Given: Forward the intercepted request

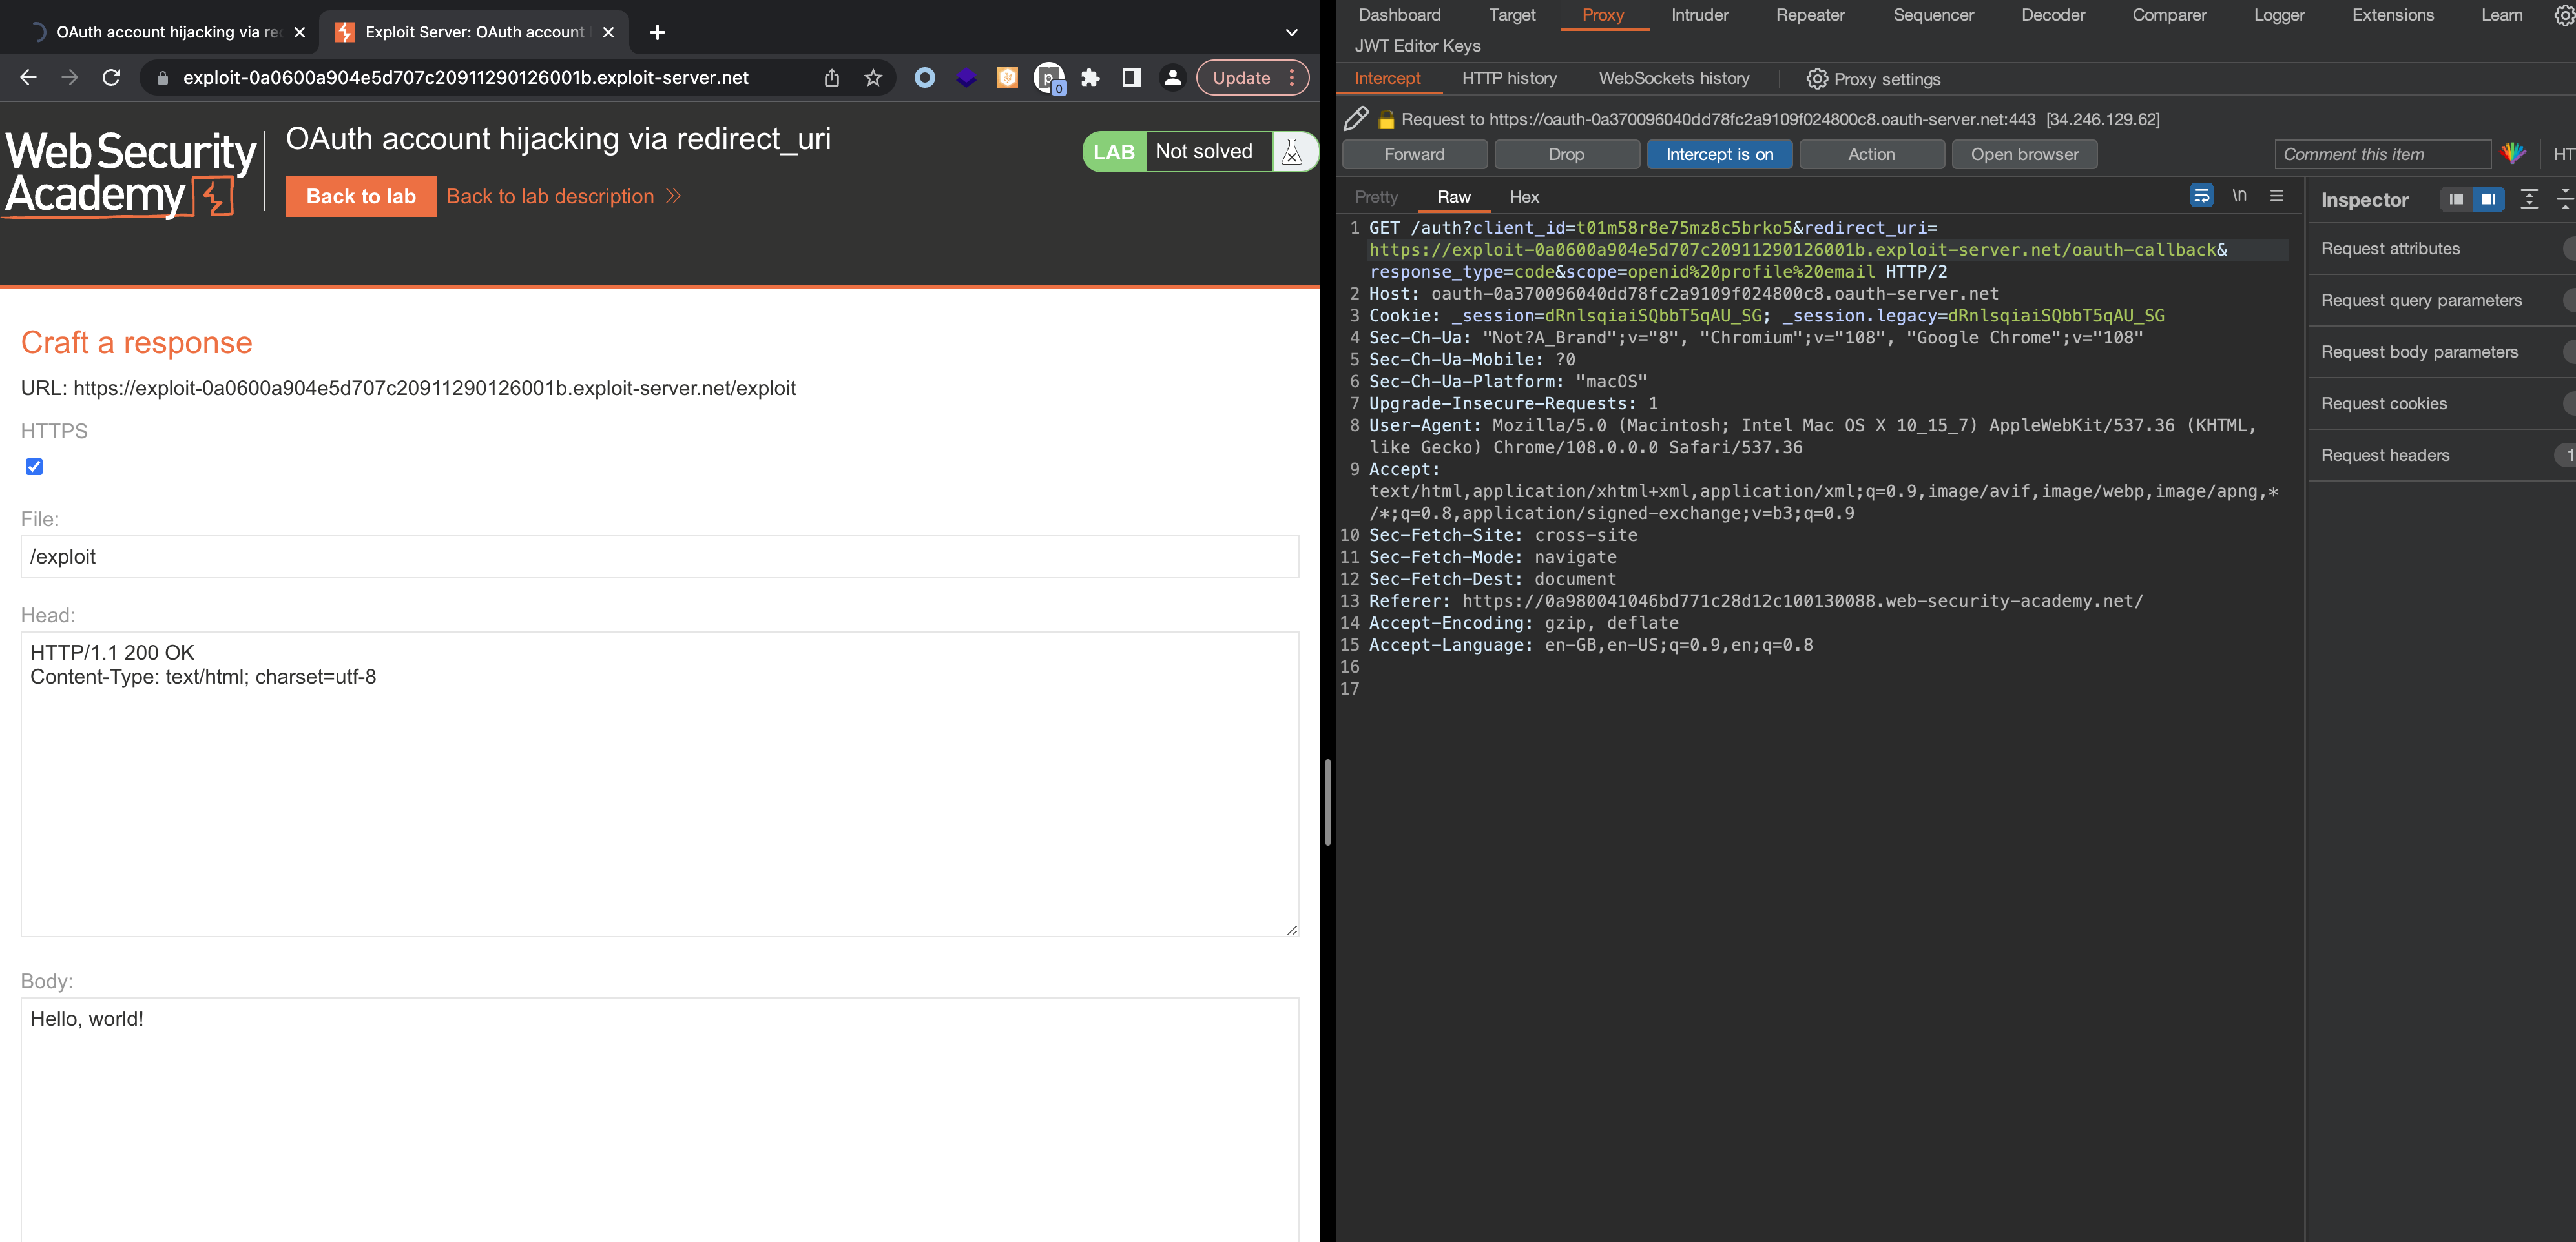Looking at the screenshot, I should tap(1414, 154).
